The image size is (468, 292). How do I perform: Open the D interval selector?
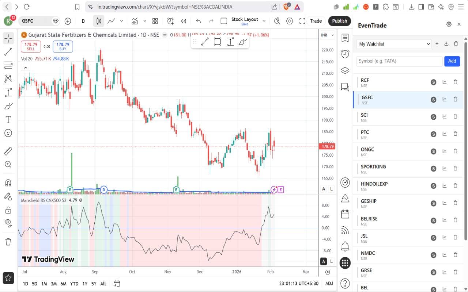pyautogui.click(x=83, y=21)
